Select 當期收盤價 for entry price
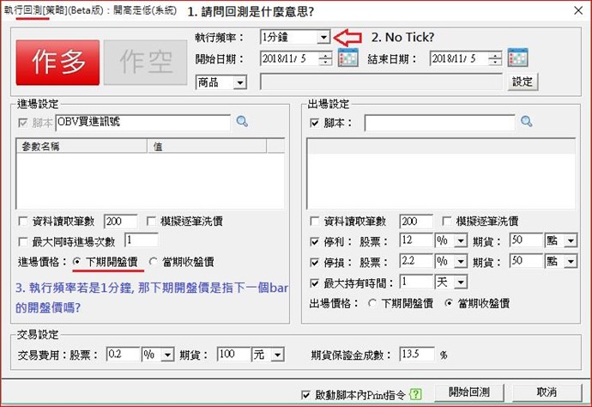Viewport: 592px width, 407px height. [x=154, y=261]
